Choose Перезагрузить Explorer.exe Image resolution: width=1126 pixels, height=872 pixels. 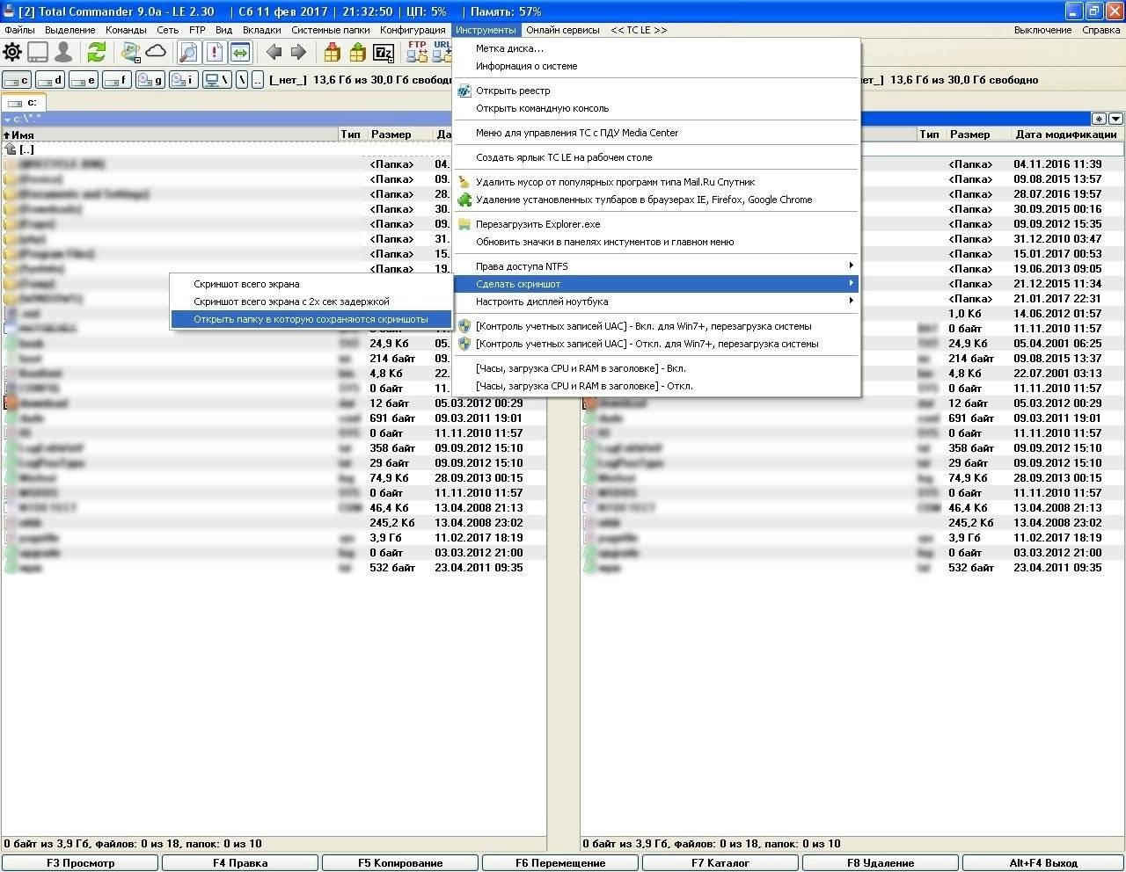[x=656, y=224]
